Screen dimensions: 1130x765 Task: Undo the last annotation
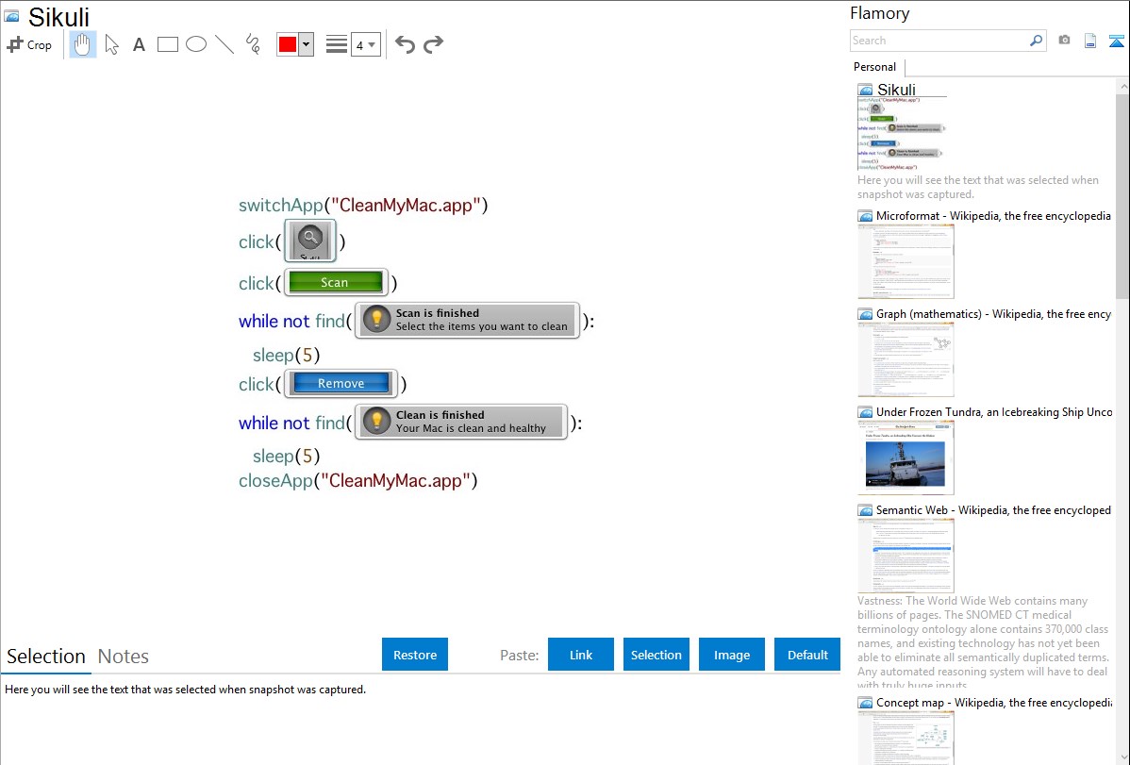[405, 44]
